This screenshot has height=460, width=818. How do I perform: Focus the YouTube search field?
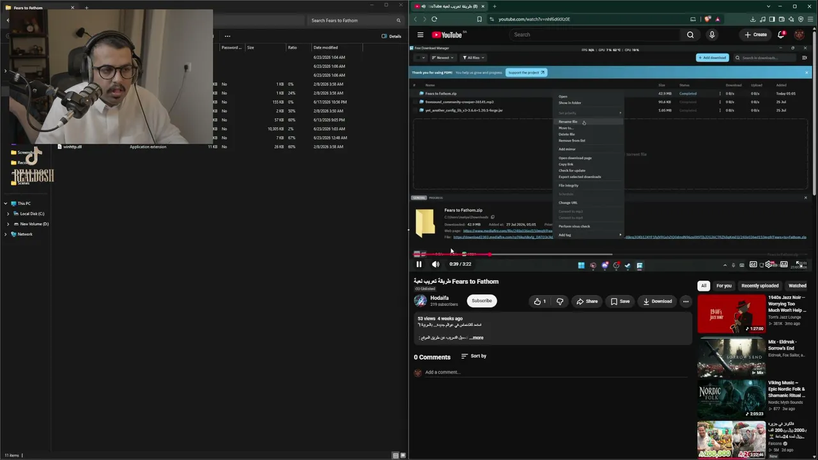tap(594, 34)
